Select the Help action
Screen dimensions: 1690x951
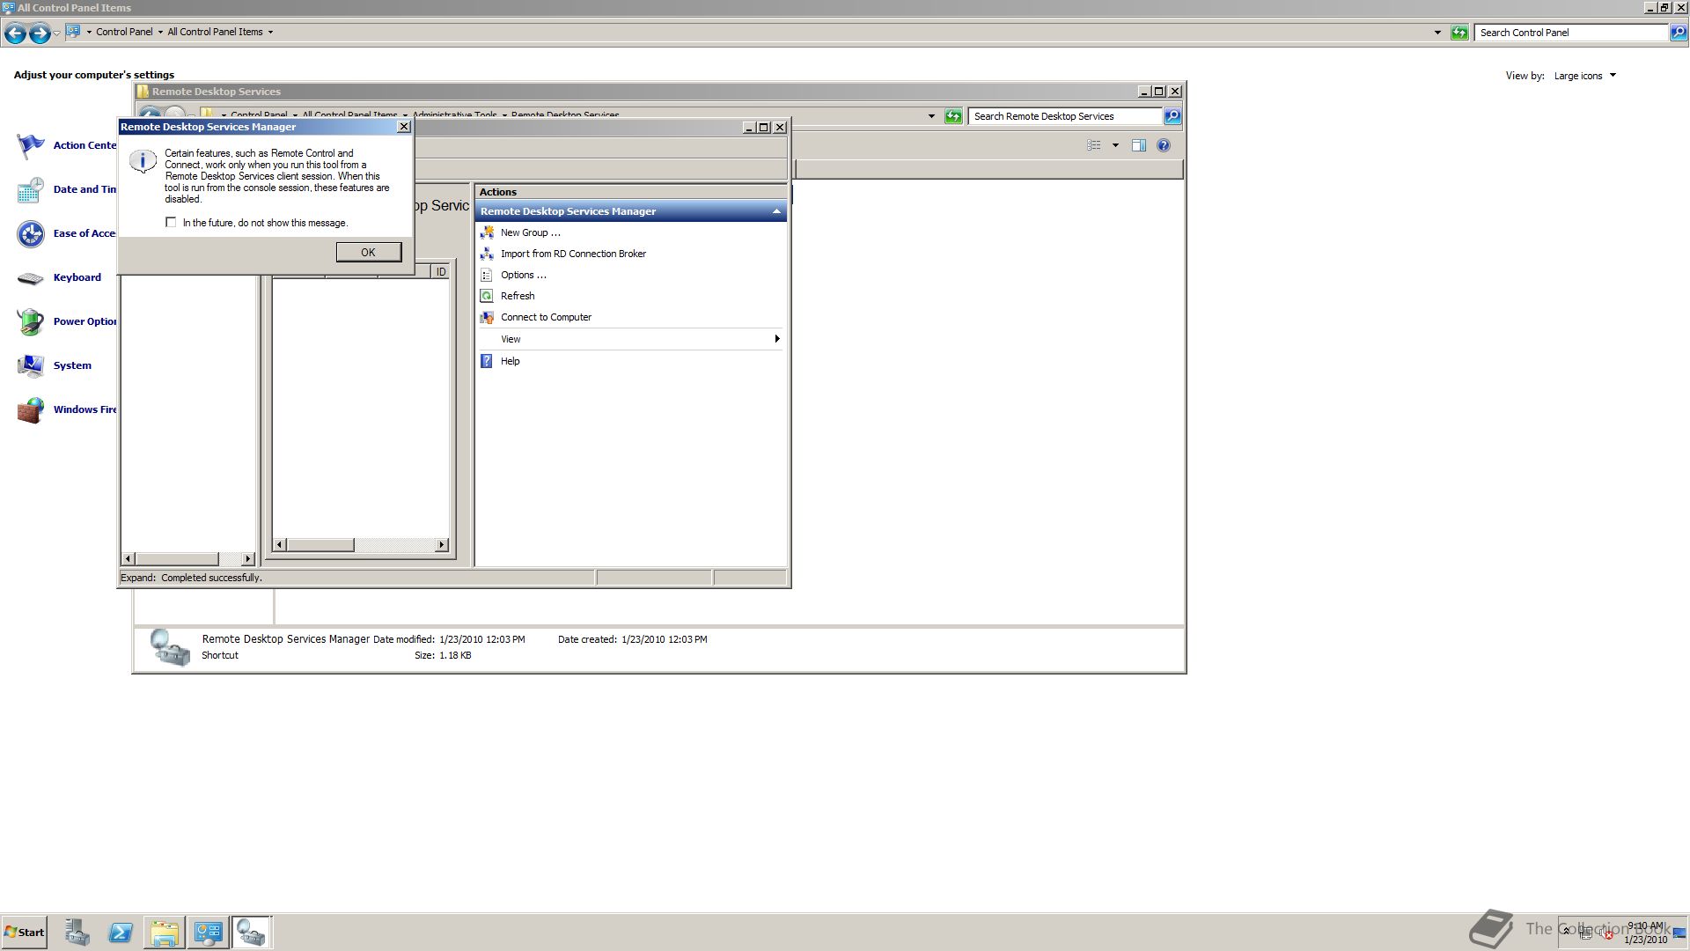(x=510, y=361)
